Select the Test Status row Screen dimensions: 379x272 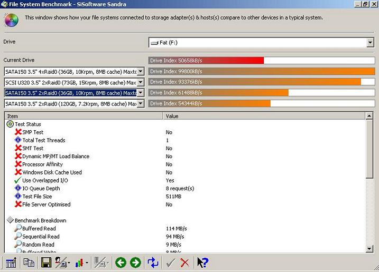[185, 124]
